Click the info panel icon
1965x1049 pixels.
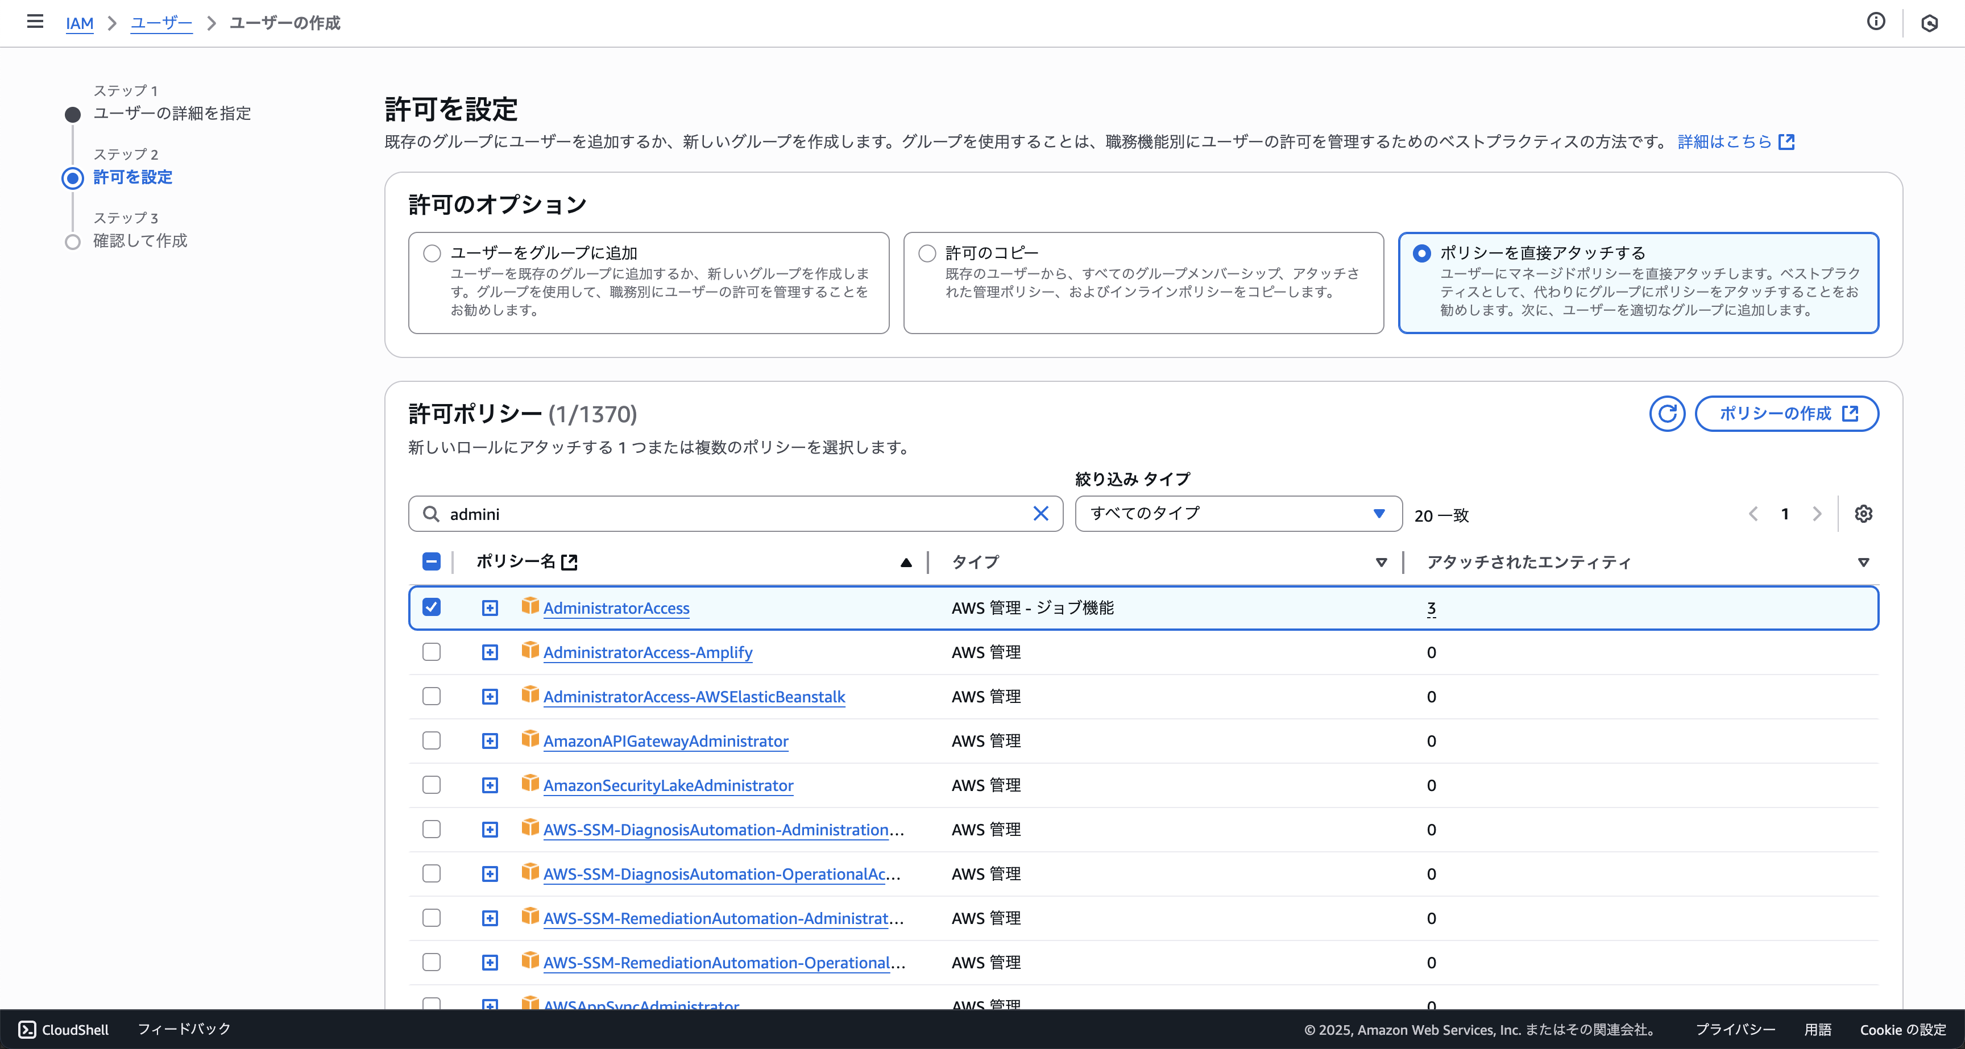pyautogui.click(x=1876, y=22)
